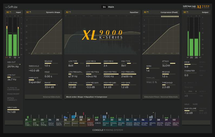Viewport: 215px width, 137px height.
Task: Click External Sidechain in Dynamic Shape panel
Action: coord(52,97)
